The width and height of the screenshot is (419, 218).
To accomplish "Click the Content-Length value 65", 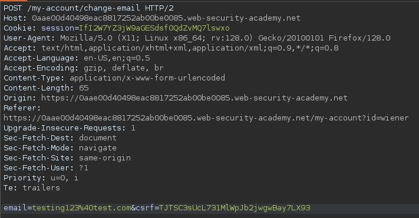I will pyautogui.click(x=84, y=88).
